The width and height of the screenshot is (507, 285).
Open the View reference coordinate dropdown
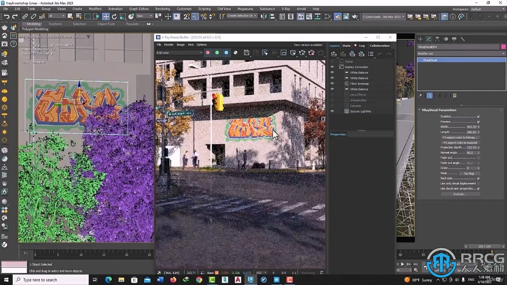pos(144,16)
